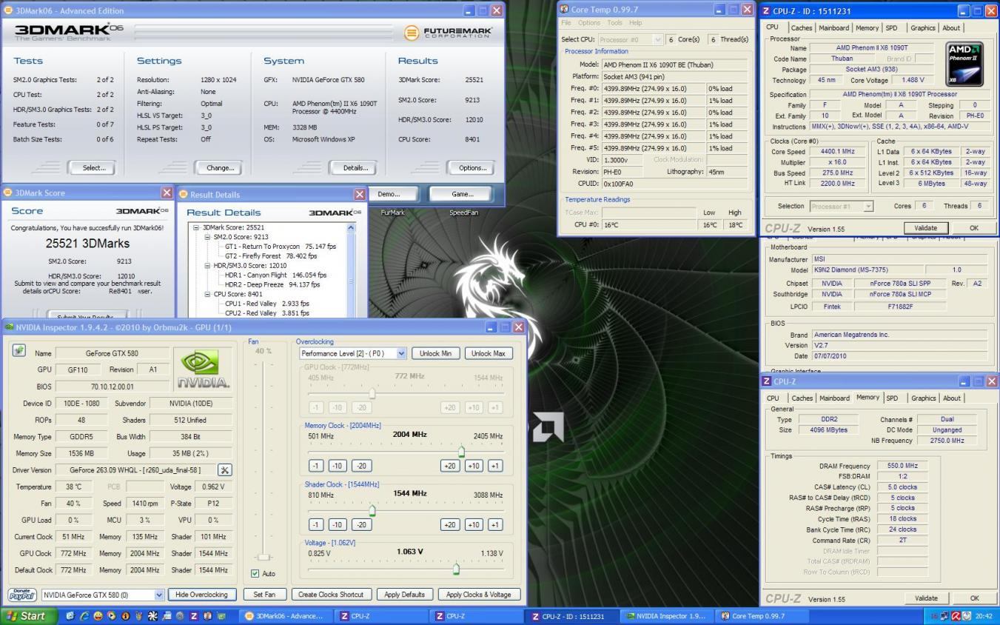Click the 3DMark06 title bar orange icon
This screenshot has width=1000, height=625.
click(8, 10)
